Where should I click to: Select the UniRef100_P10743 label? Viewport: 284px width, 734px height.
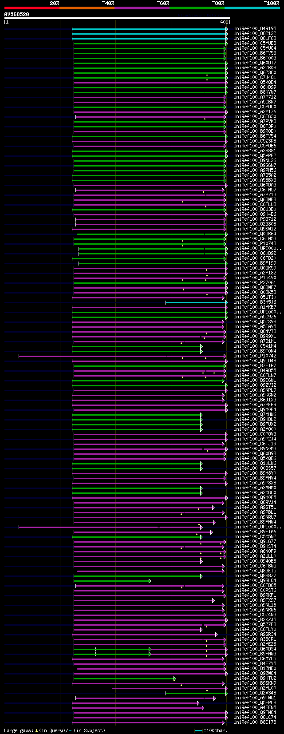(255, 244)
